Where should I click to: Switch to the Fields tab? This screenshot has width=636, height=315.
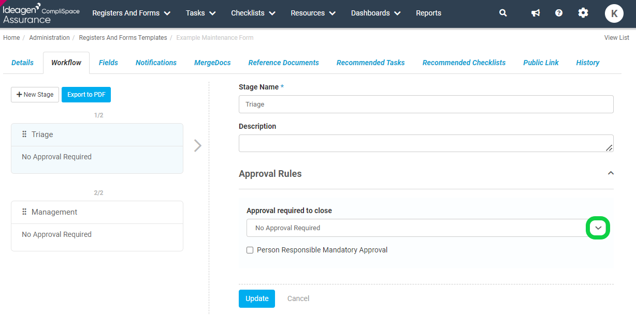coord(108,63)
